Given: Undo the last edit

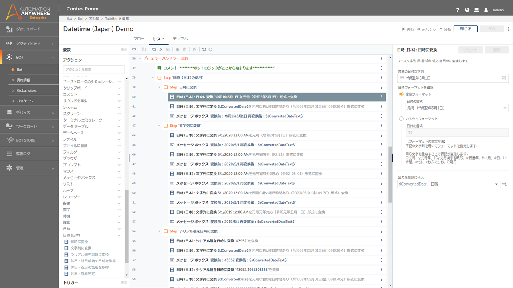Looking at the screenshot, I should [x=204, y=50].
